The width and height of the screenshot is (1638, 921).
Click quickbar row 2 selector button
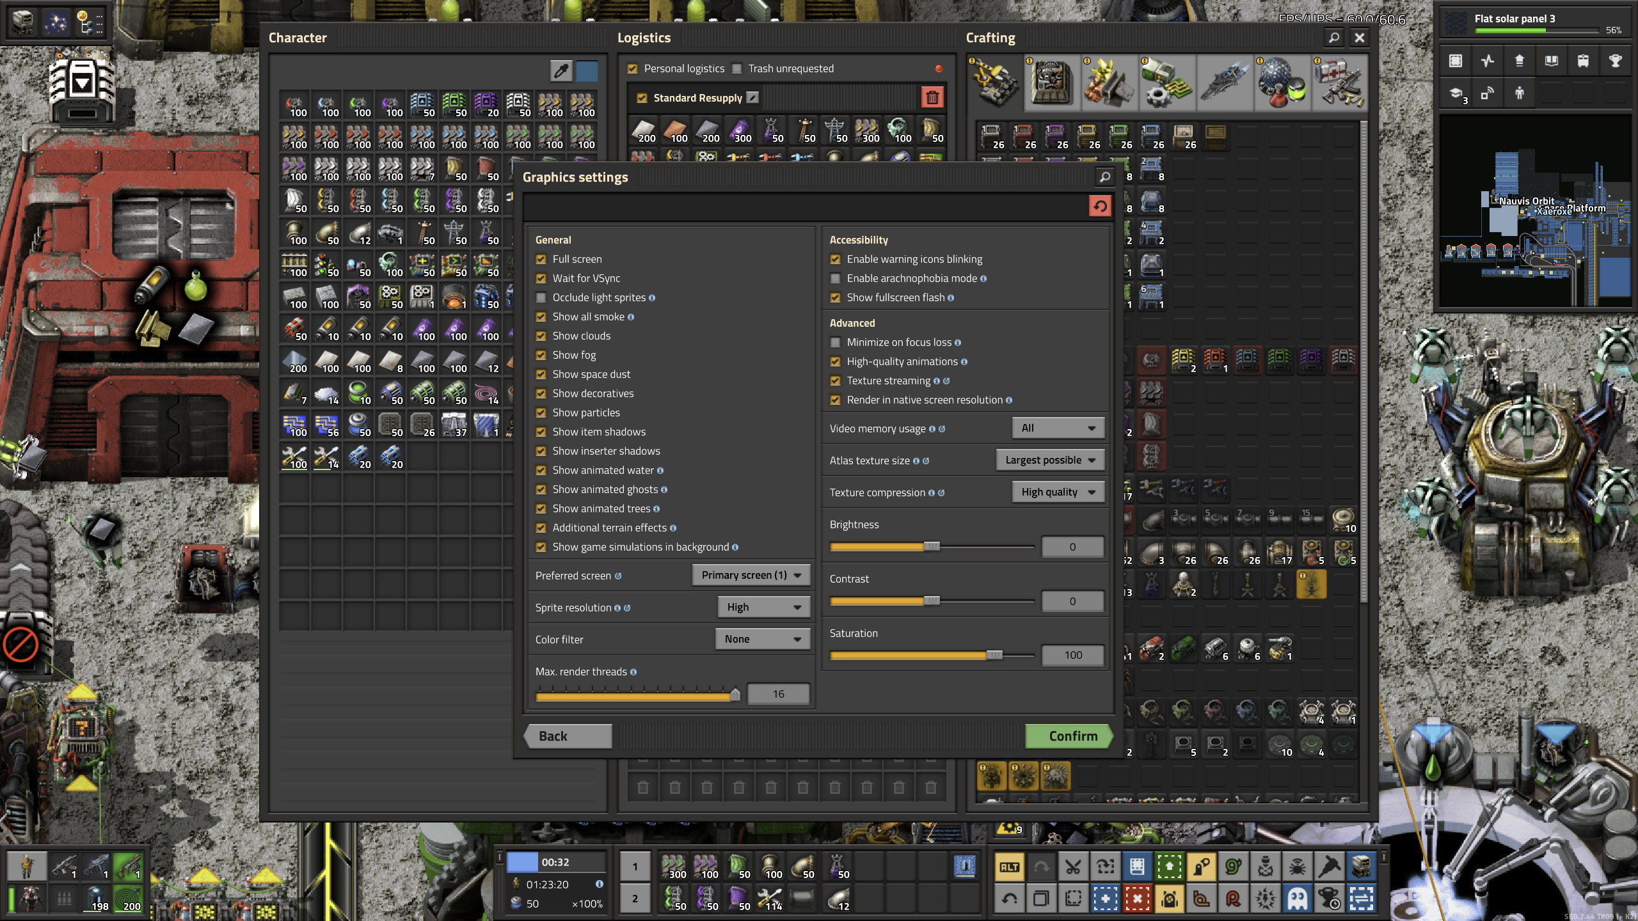pyautogui.click(x=635, y=899)
